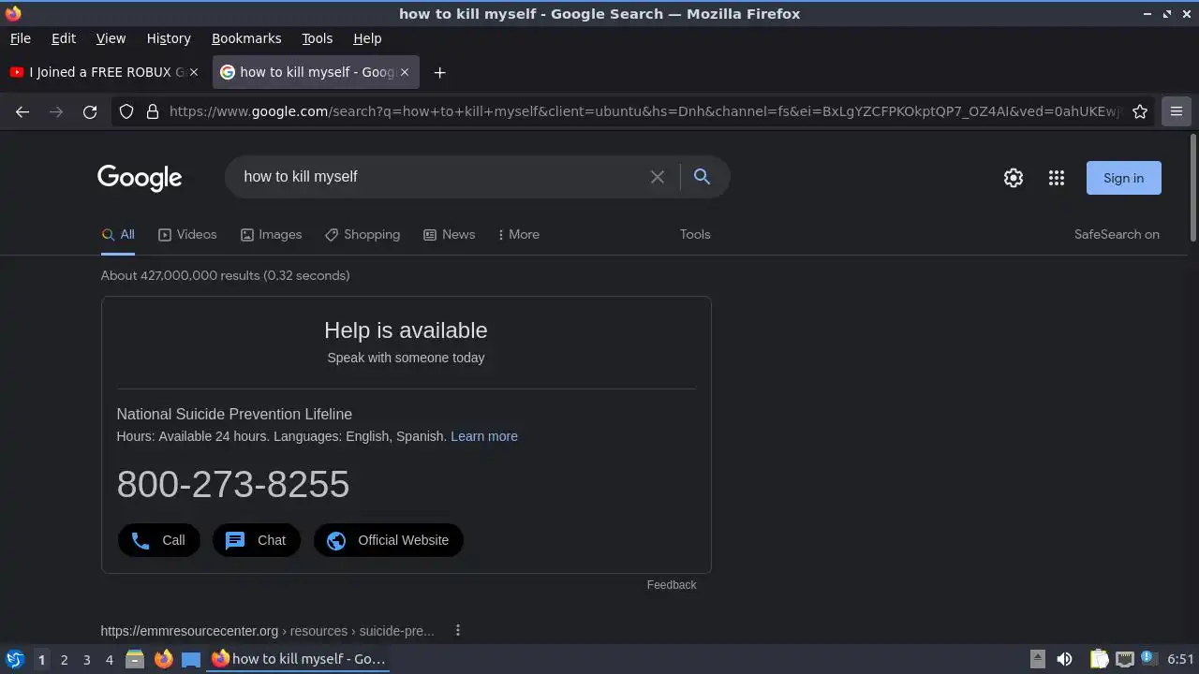This screenshot has height=674, width=1199.
Task: Click the 800-273-8255 phone number
Action: pyautogui.click(x=233, y=484)
